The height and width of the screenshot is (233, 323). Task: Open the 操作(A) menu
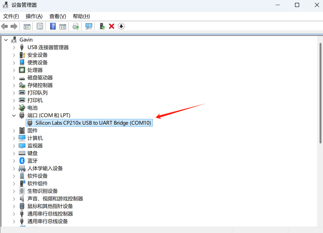pyautogui.click(x=34, y=16)
